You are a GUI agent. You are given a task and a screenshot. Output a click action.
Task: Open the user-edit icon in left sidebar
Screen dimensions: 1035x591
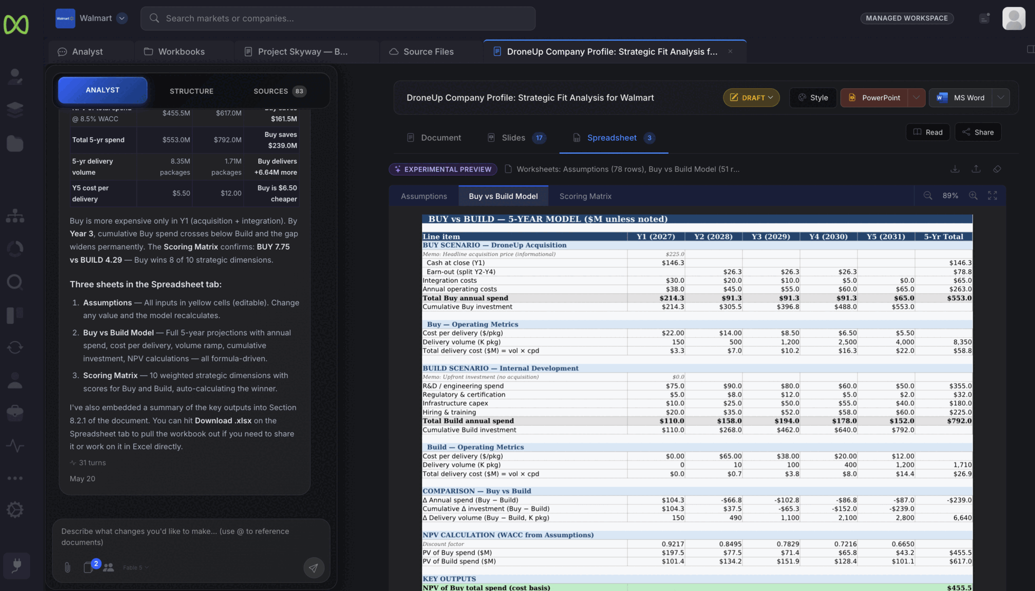[x=15, y=77]
